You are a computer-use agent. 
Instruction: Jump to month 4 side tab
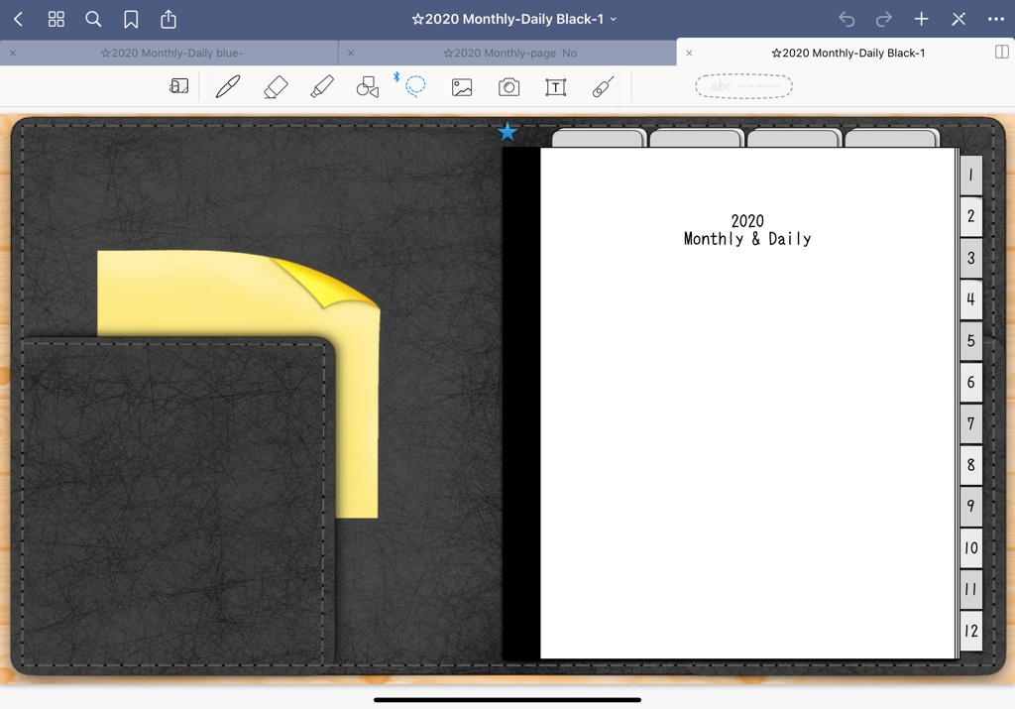971,299
